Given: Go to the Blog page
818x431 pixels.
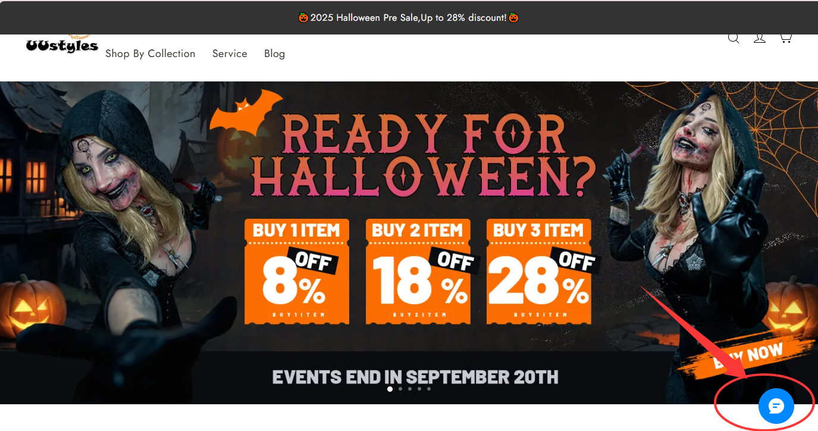Looking at the screenshot, I should (x=274, y=54).
